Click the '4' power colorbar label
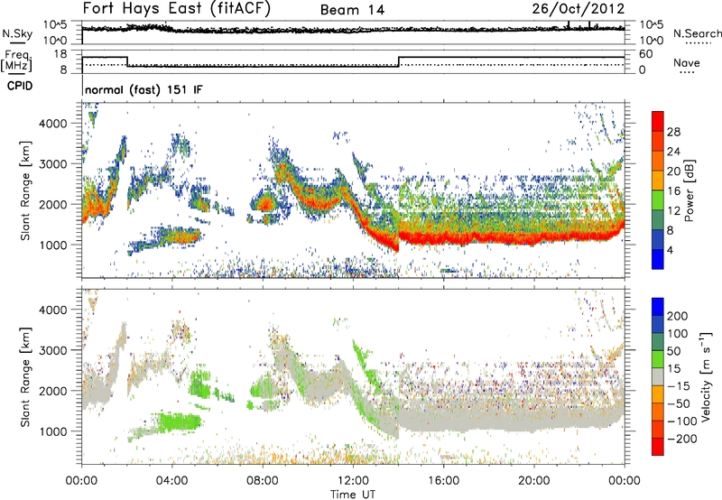 click(x=670, y=251)
